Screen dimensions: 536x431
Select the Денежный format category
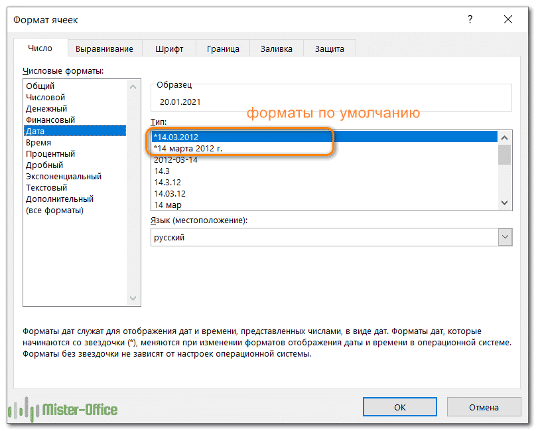click(46, 108)
